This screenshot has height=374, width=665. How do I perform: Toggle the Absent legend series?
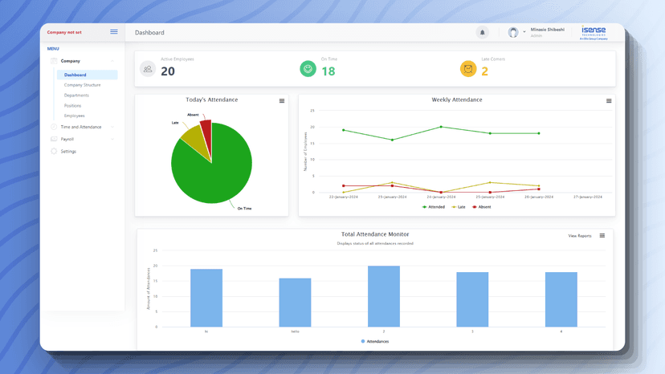(x=481, y=207)
